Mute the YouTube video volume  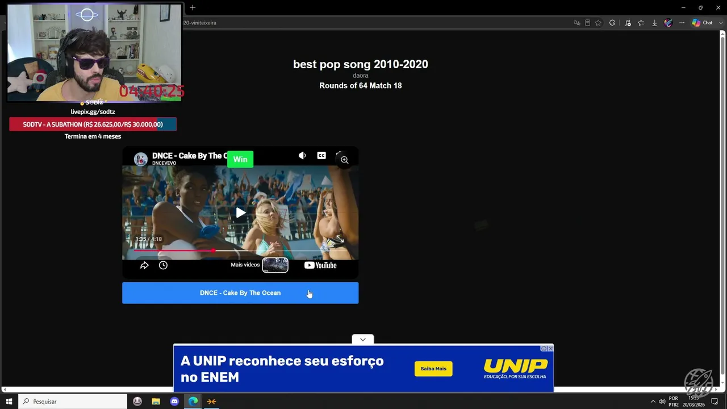(x=302, y=156)
